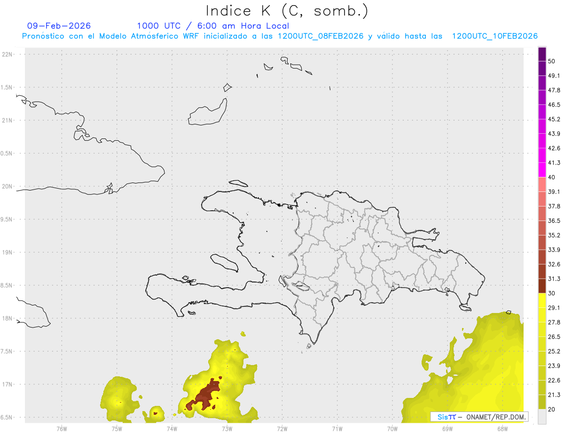Image resolution: width=564 pixels, height=435 pixels.
Task: Click the large dark red K-index area near 73W
Action: 205,394
